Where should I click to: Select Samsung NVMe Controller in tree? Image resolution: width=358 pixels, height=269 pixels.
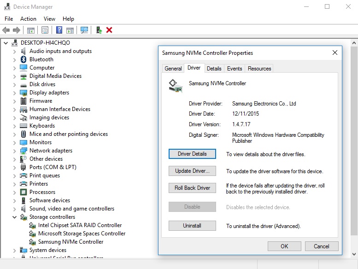coord(71,242)
